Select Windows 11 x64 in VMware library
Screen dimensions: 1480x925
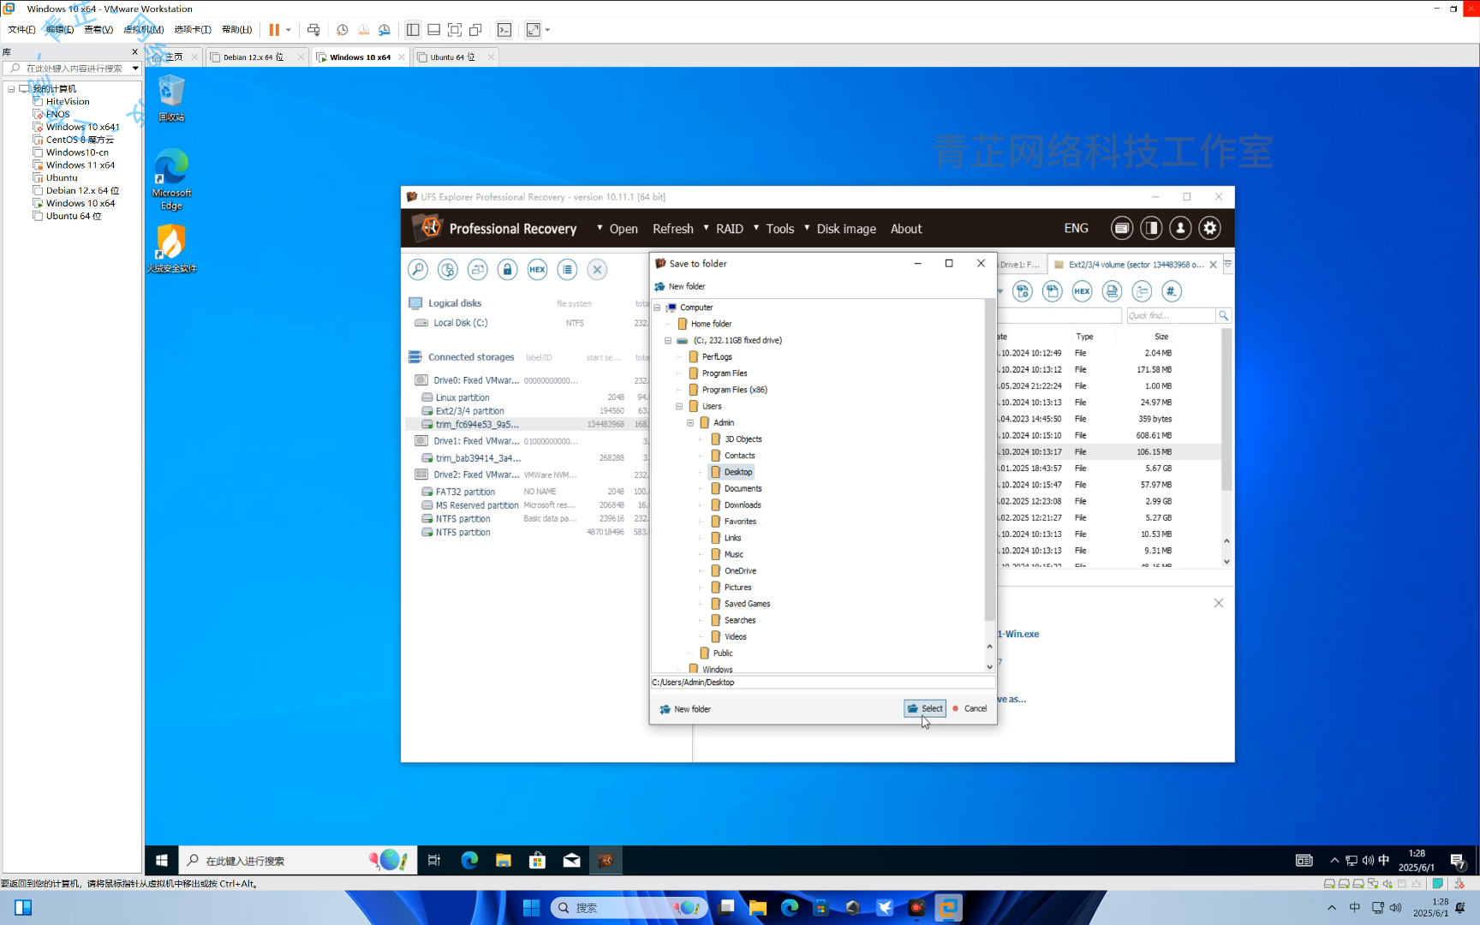80,165
